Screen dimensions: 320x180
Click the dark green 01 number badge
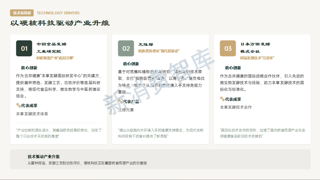[24, 48]
